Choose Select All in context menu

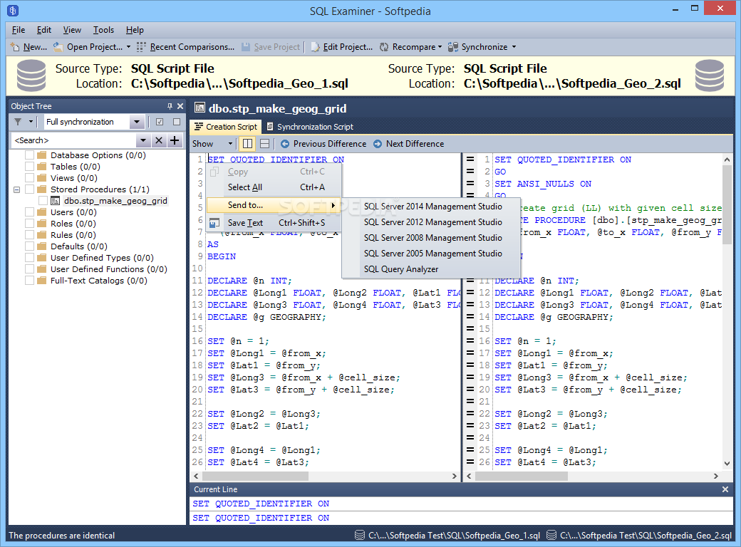pos(273,187)
